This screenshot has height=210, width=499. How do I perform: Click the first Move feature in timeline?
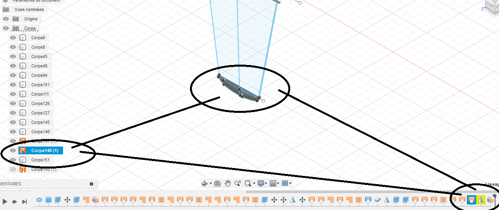[x=67, y=200]
